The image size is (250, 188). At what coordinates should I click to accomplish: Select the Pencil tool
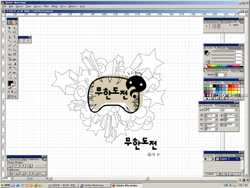[14, 45]
